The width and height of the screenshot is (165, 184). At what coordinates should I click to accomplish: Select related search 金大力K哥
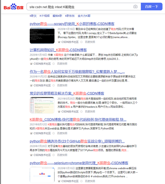pyautogui.click(x=84, y=16)
